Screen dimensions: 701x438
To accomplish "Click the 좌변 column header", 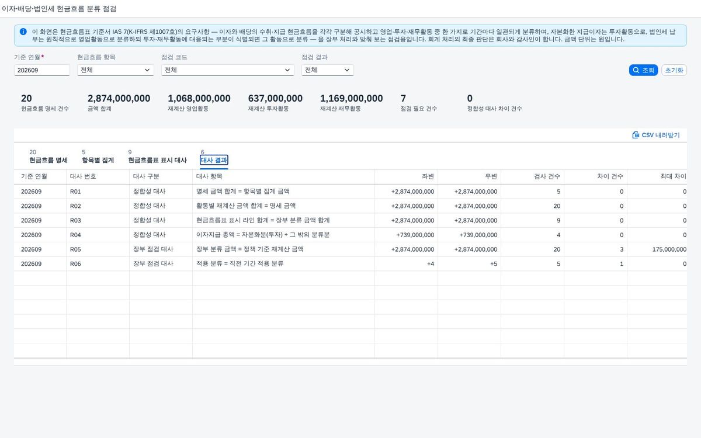I will (407, 176).
